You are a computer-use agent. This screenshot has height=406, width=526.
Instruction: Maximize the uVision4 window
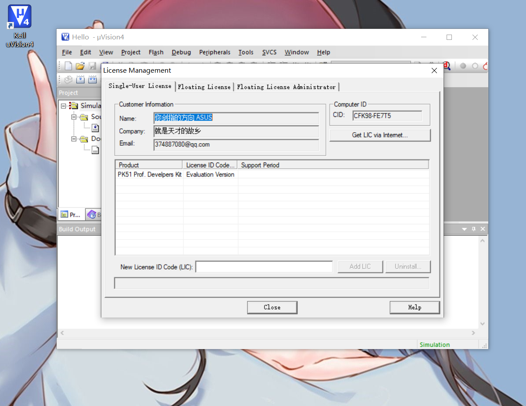449,37
